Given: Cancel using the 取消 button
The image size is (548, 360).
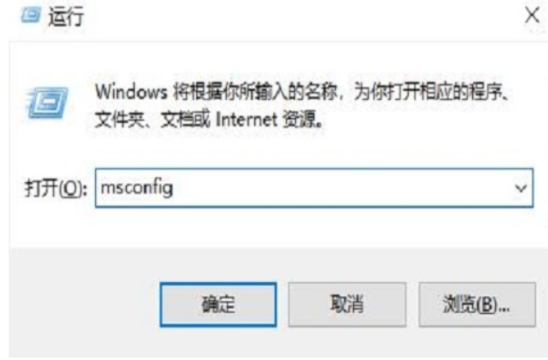Looking at the screenshot, I should click(347, 304).
